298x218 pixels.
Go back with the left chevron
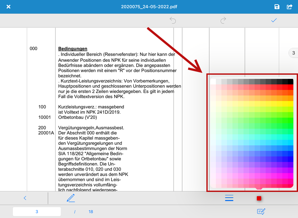click(x=25, y=198)
